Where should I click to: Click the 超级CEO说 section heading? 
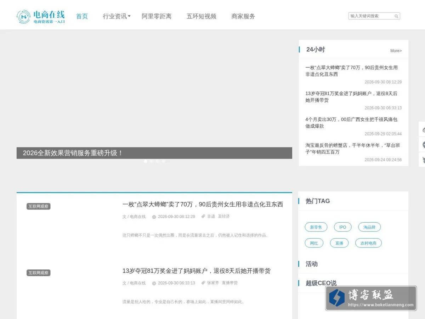321,283
